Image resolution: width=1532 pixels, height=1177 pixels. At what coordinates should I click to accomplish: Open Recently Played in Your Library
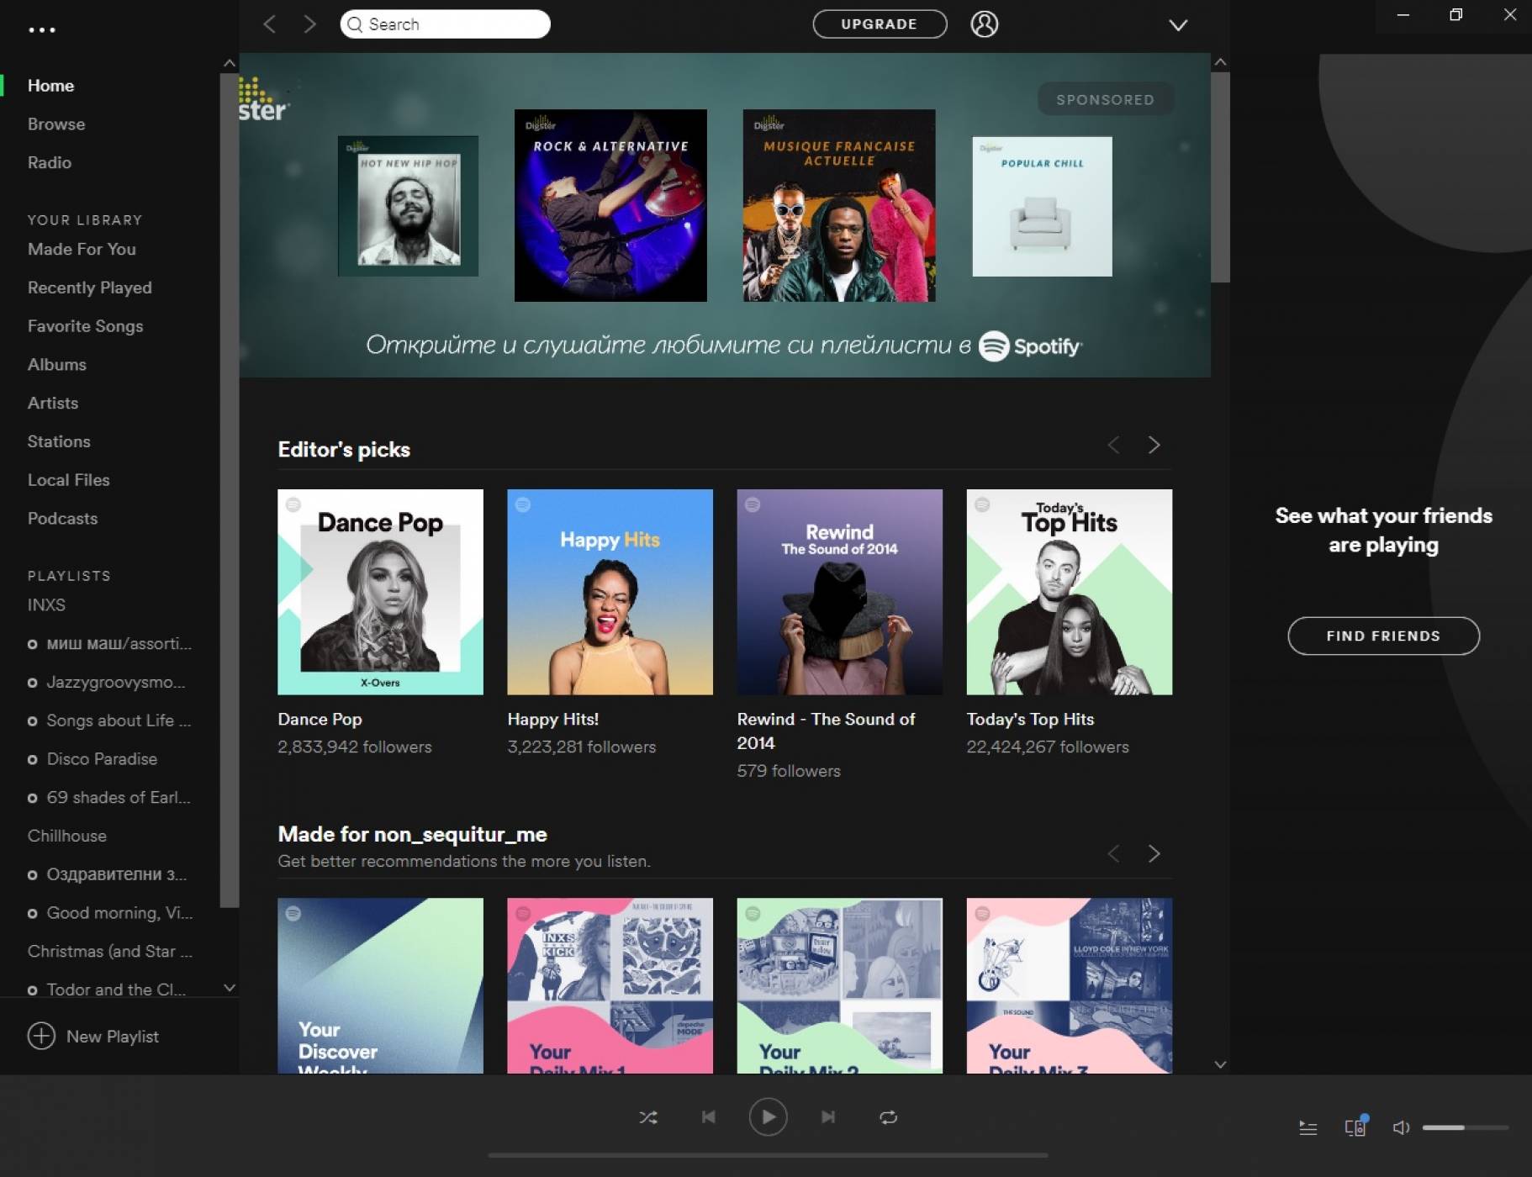click(90, 288)
